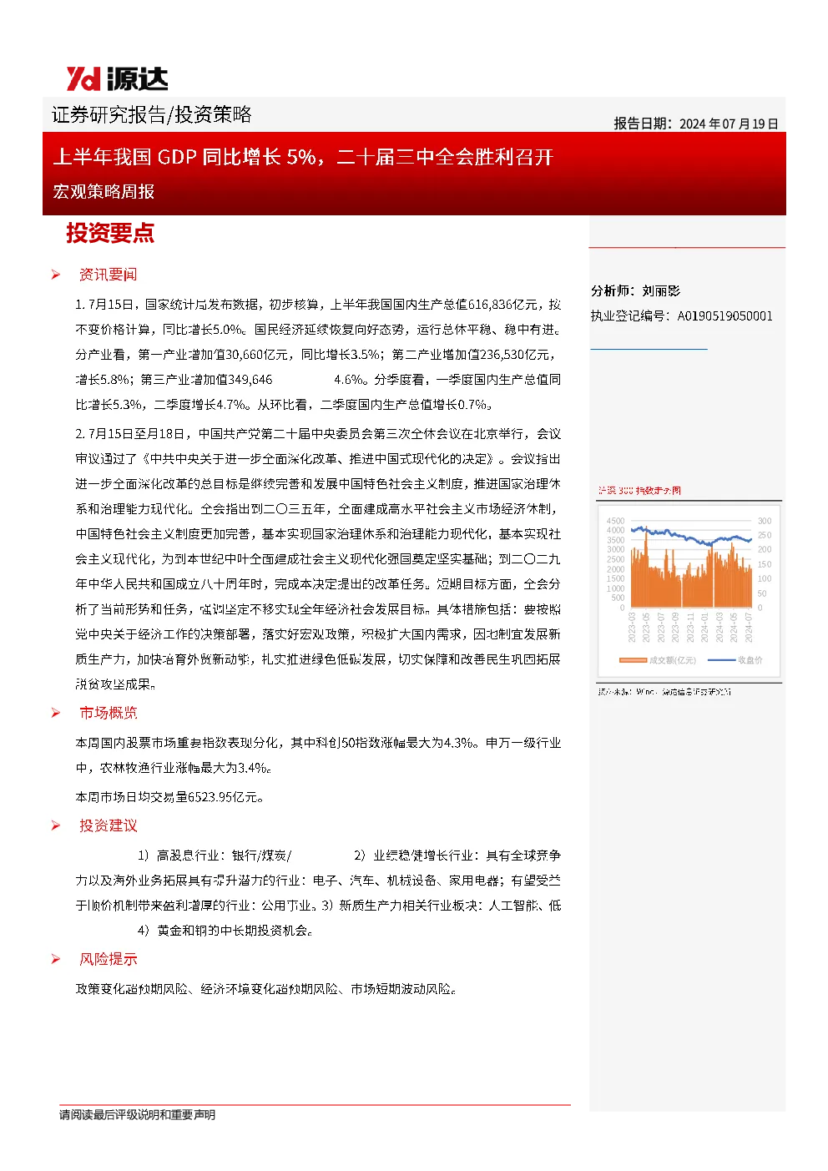828x1171 pixels.
Task: Select the analyst name 分析师：刘丽影
Action: click(x=635, y=290)
